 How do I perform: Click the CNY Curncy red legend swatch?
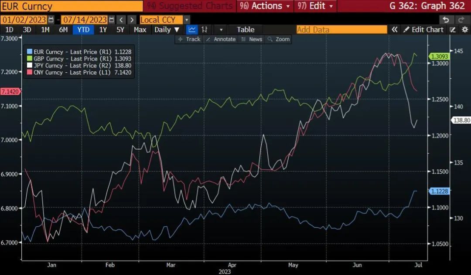tap(30, 73)
